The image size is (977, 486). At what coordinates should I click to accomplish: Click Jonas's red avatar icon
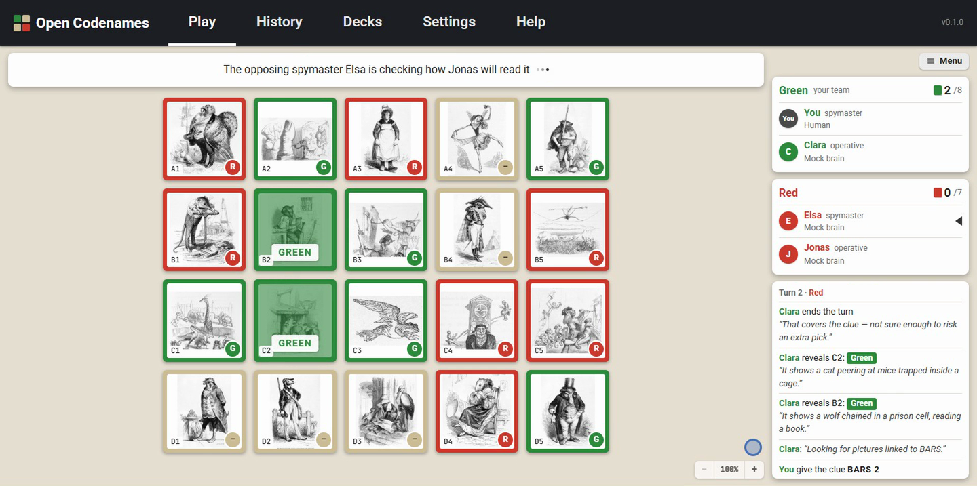[788, 254]
